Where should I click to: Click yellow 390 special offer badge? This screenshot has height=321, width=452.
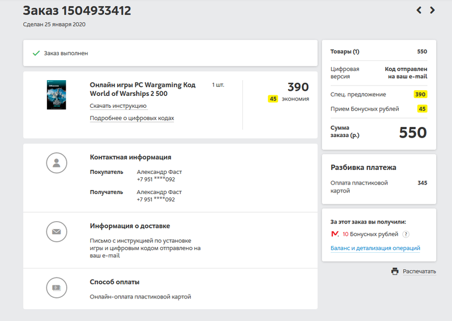(420, 94)
